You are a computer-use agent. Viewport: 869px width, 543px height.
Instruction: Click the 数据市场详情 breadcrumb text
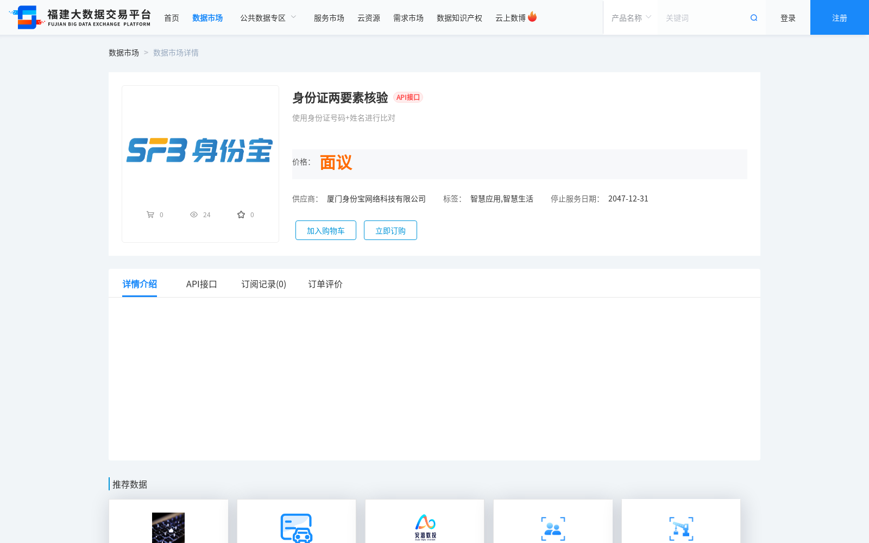176,53
